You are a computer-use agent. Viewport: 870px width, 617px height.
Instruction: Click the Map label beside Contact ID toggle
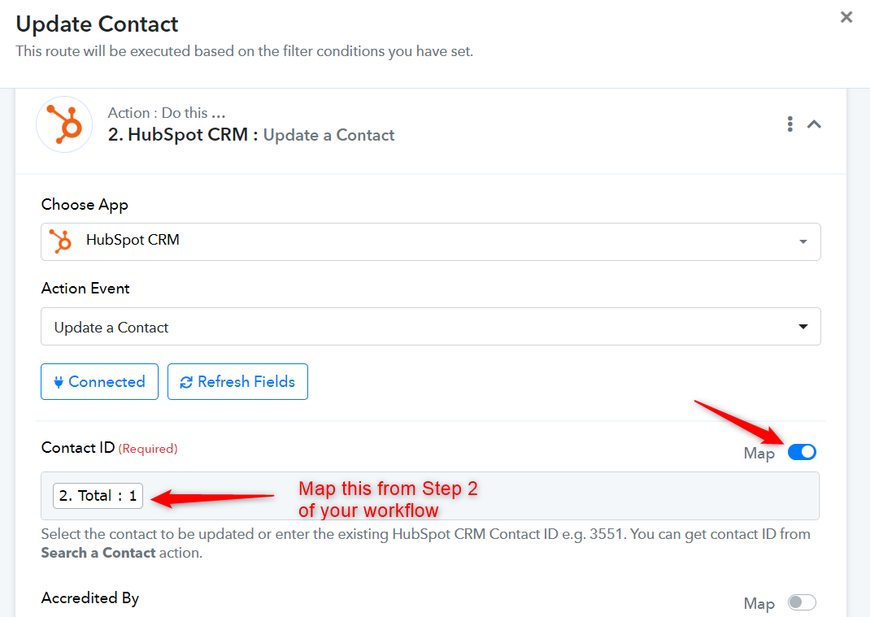point(759,454)
